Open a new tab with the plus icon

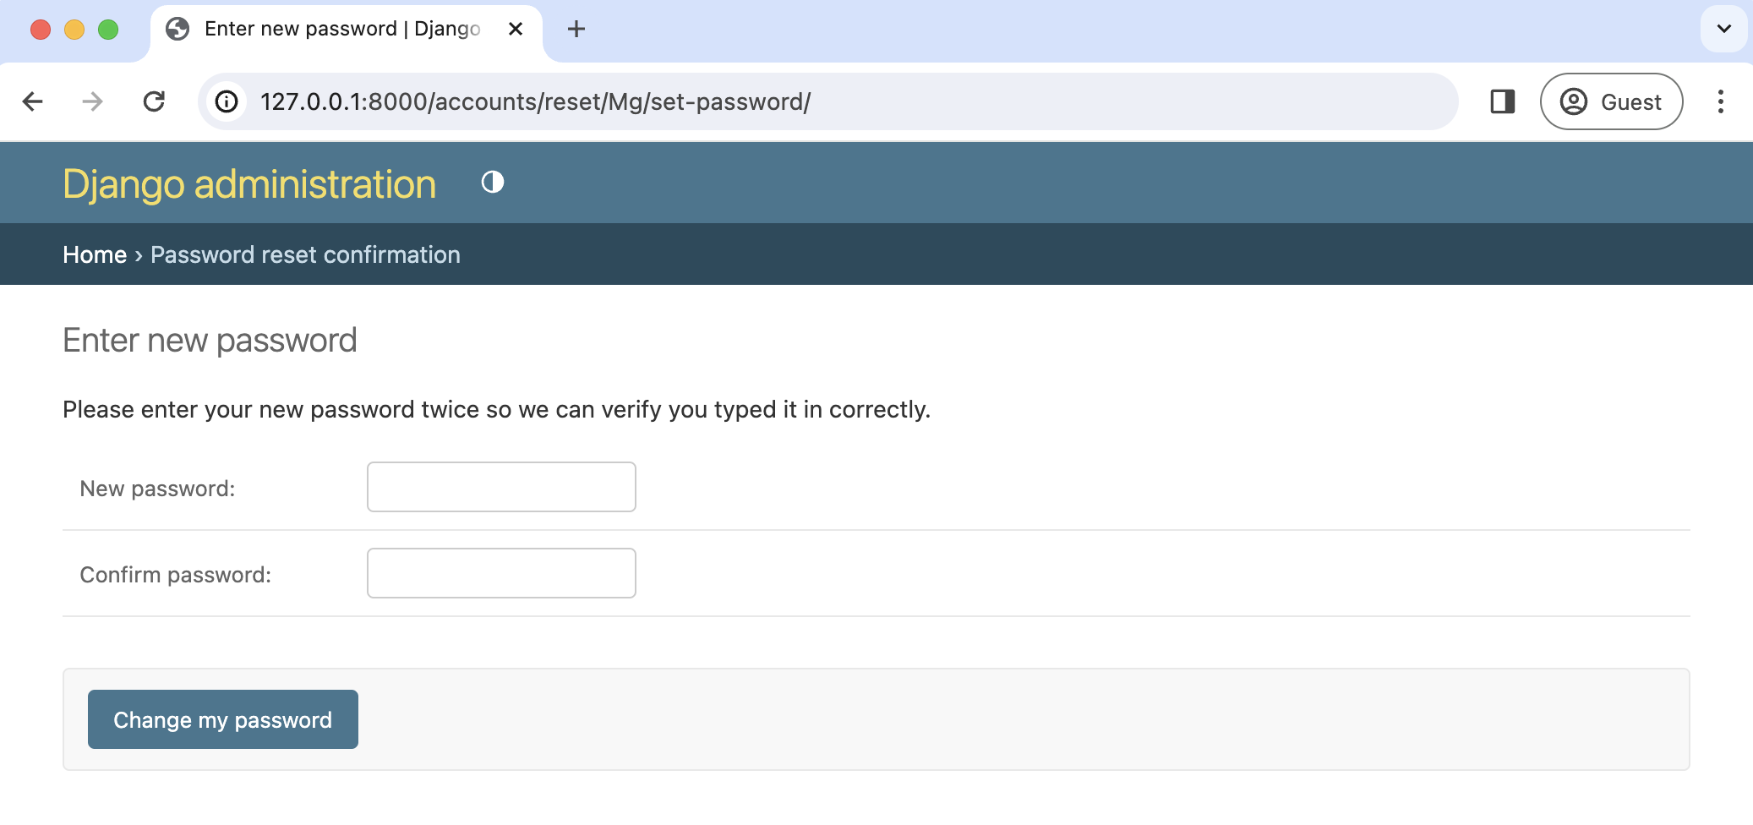[x=576, y=30]
